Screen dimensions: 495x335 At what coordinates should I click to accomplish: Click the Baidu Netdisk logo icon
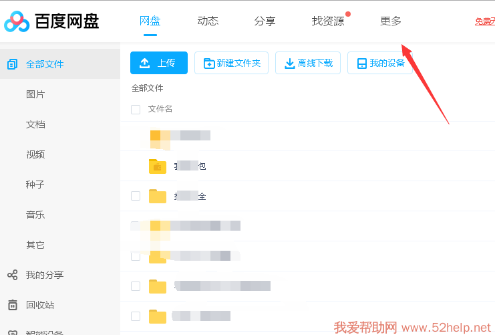click(x=17, y=21)
